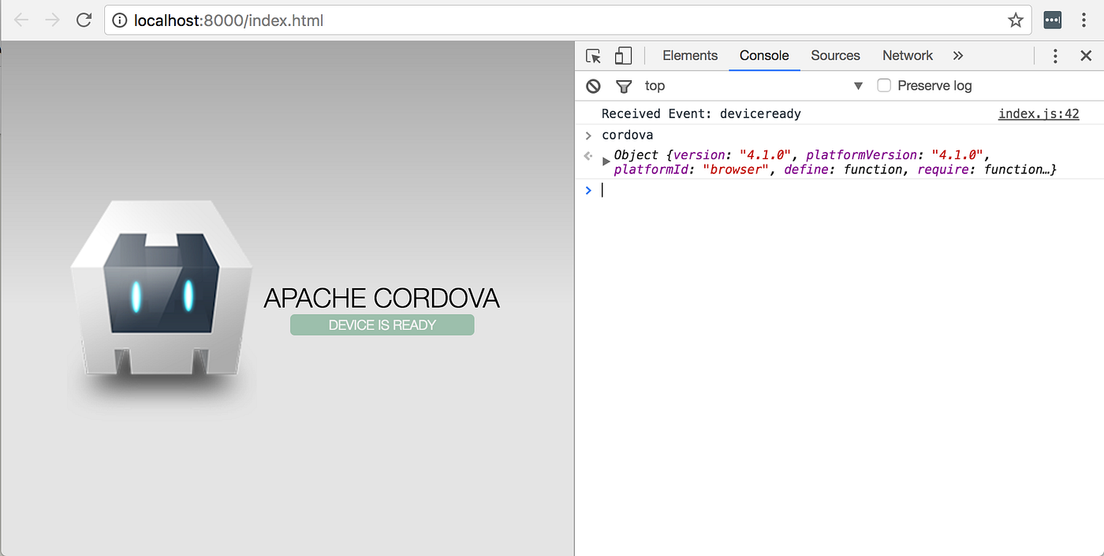The image size is (1104, 556).
Task: Bookmark the current page
Action: (1016, 20)
